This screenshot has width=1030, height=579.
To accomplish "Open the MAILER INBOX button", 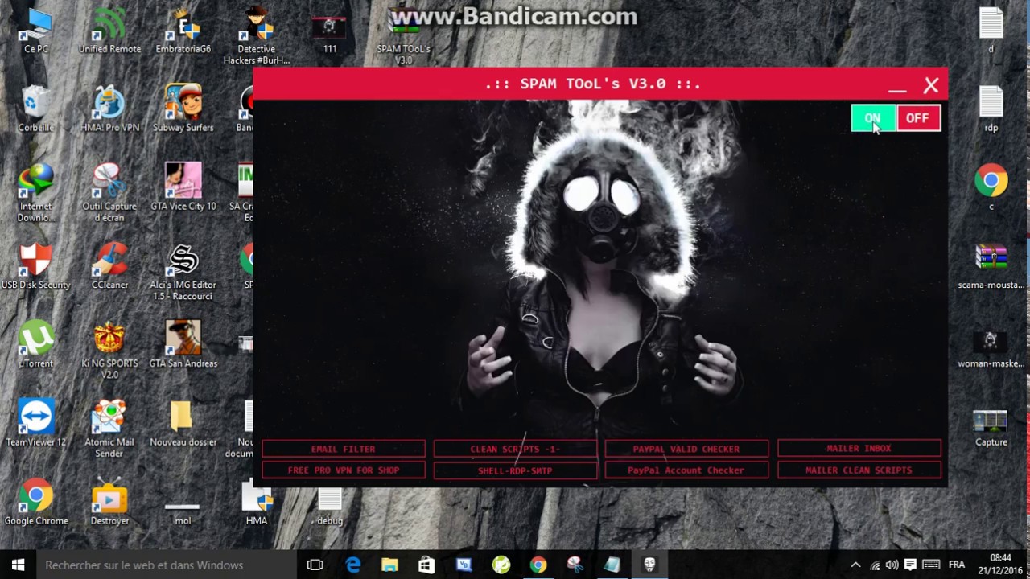I will (859, 448).
